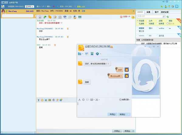Switch to the 客户 tab

(156, 12)
